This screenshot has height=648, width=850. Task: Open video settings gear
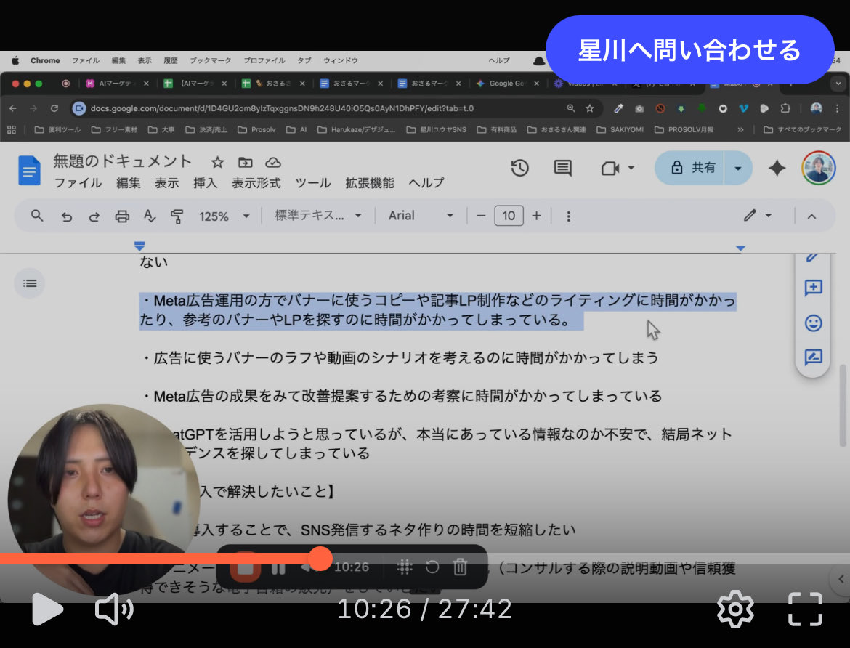735,609
